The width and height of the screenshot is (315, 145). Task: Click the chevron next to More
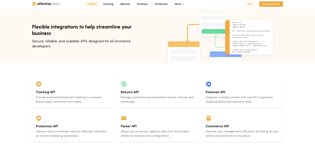(183, 4)
